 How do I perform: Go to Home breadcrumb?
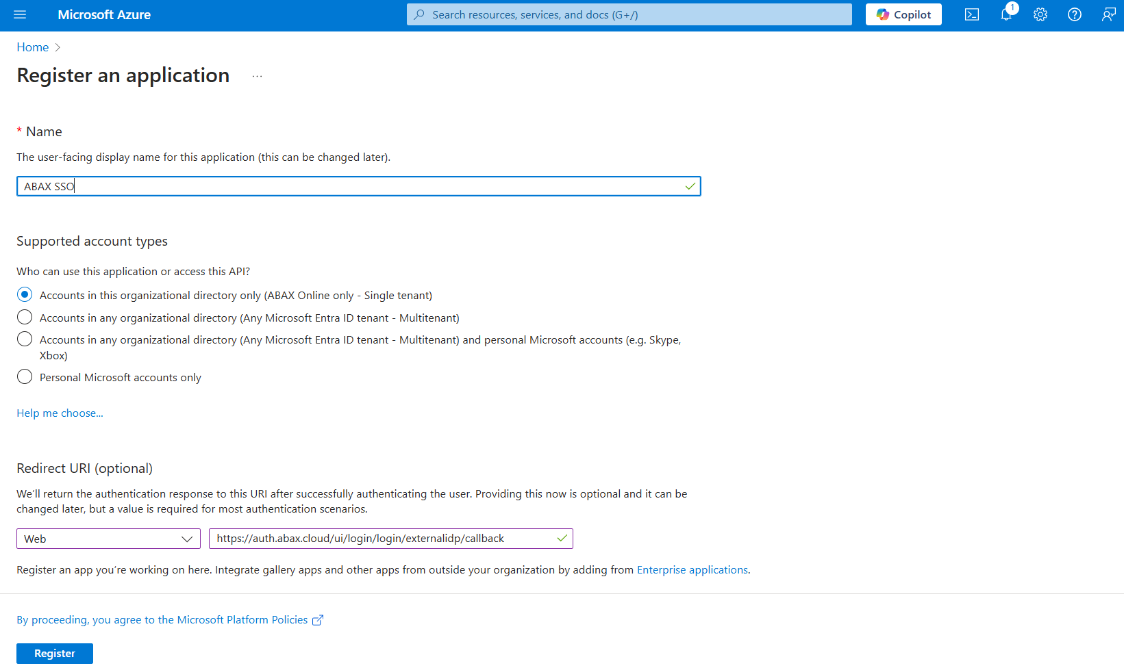coord(33,47)
